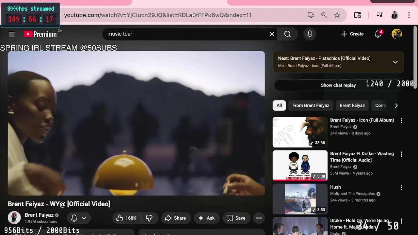Viewport: 418px width, 235px height.
Task: Expand the subscription notifications dropdown arrow
Action: pos(84,218)
